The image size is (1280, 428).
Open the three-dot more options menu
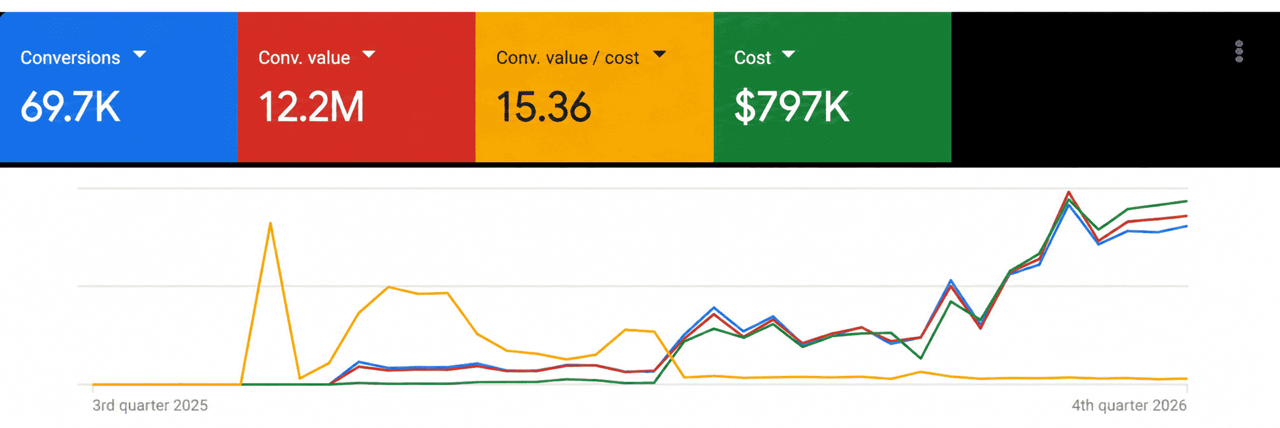click(1239, 51)
